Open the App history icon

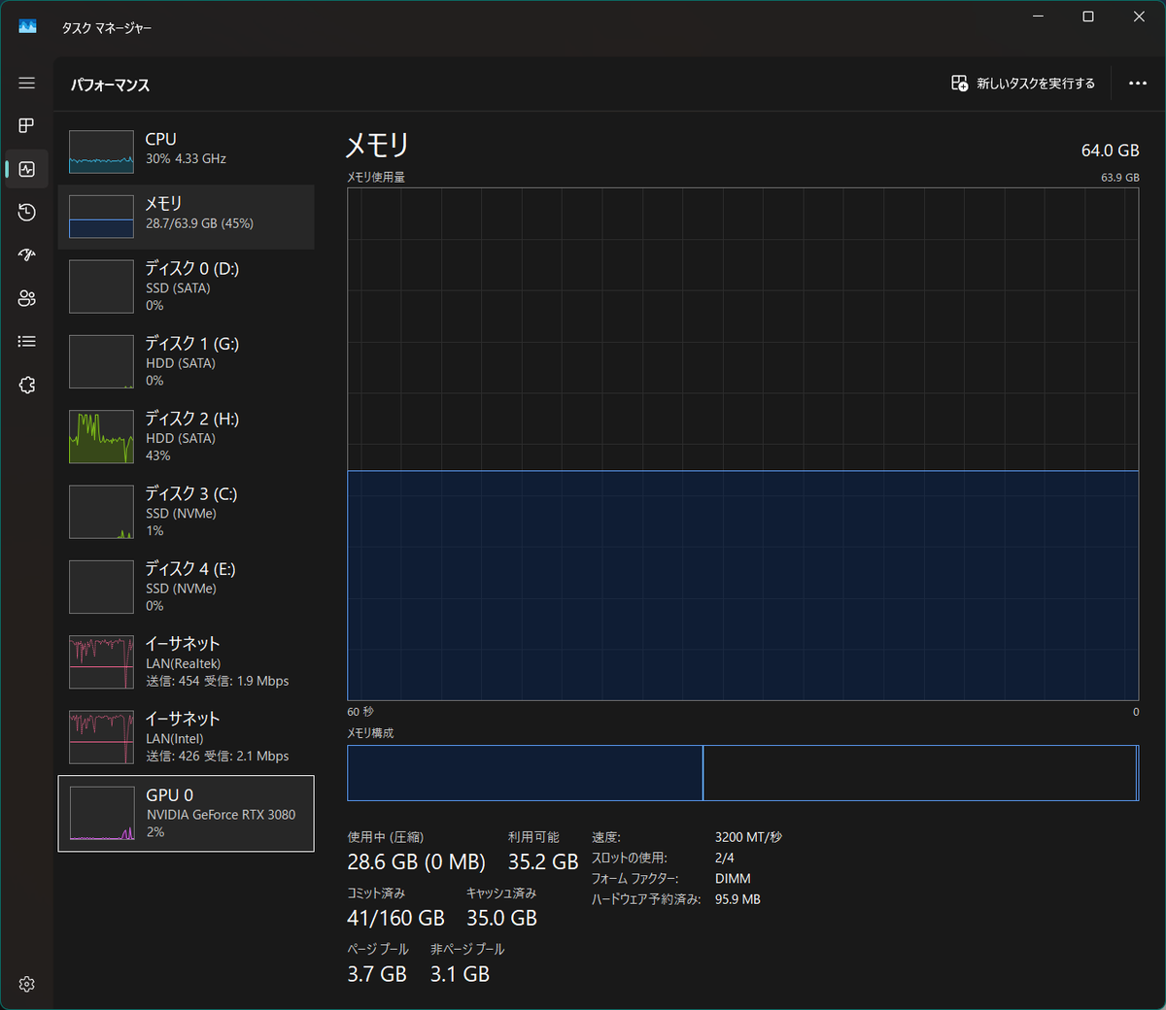[26, 212]
